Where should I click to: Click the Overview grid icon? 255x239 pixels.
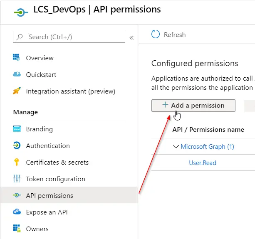click(17, 57)
